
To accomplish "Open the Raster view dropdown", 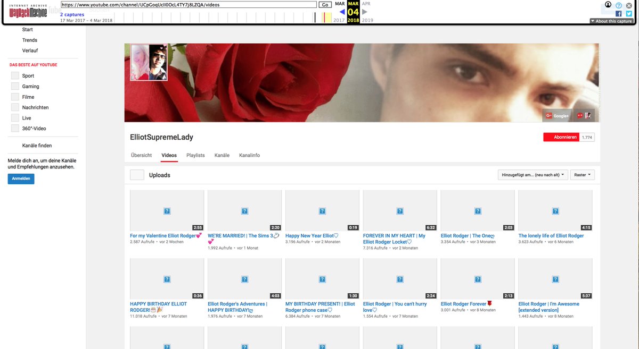I will point(582,175).
